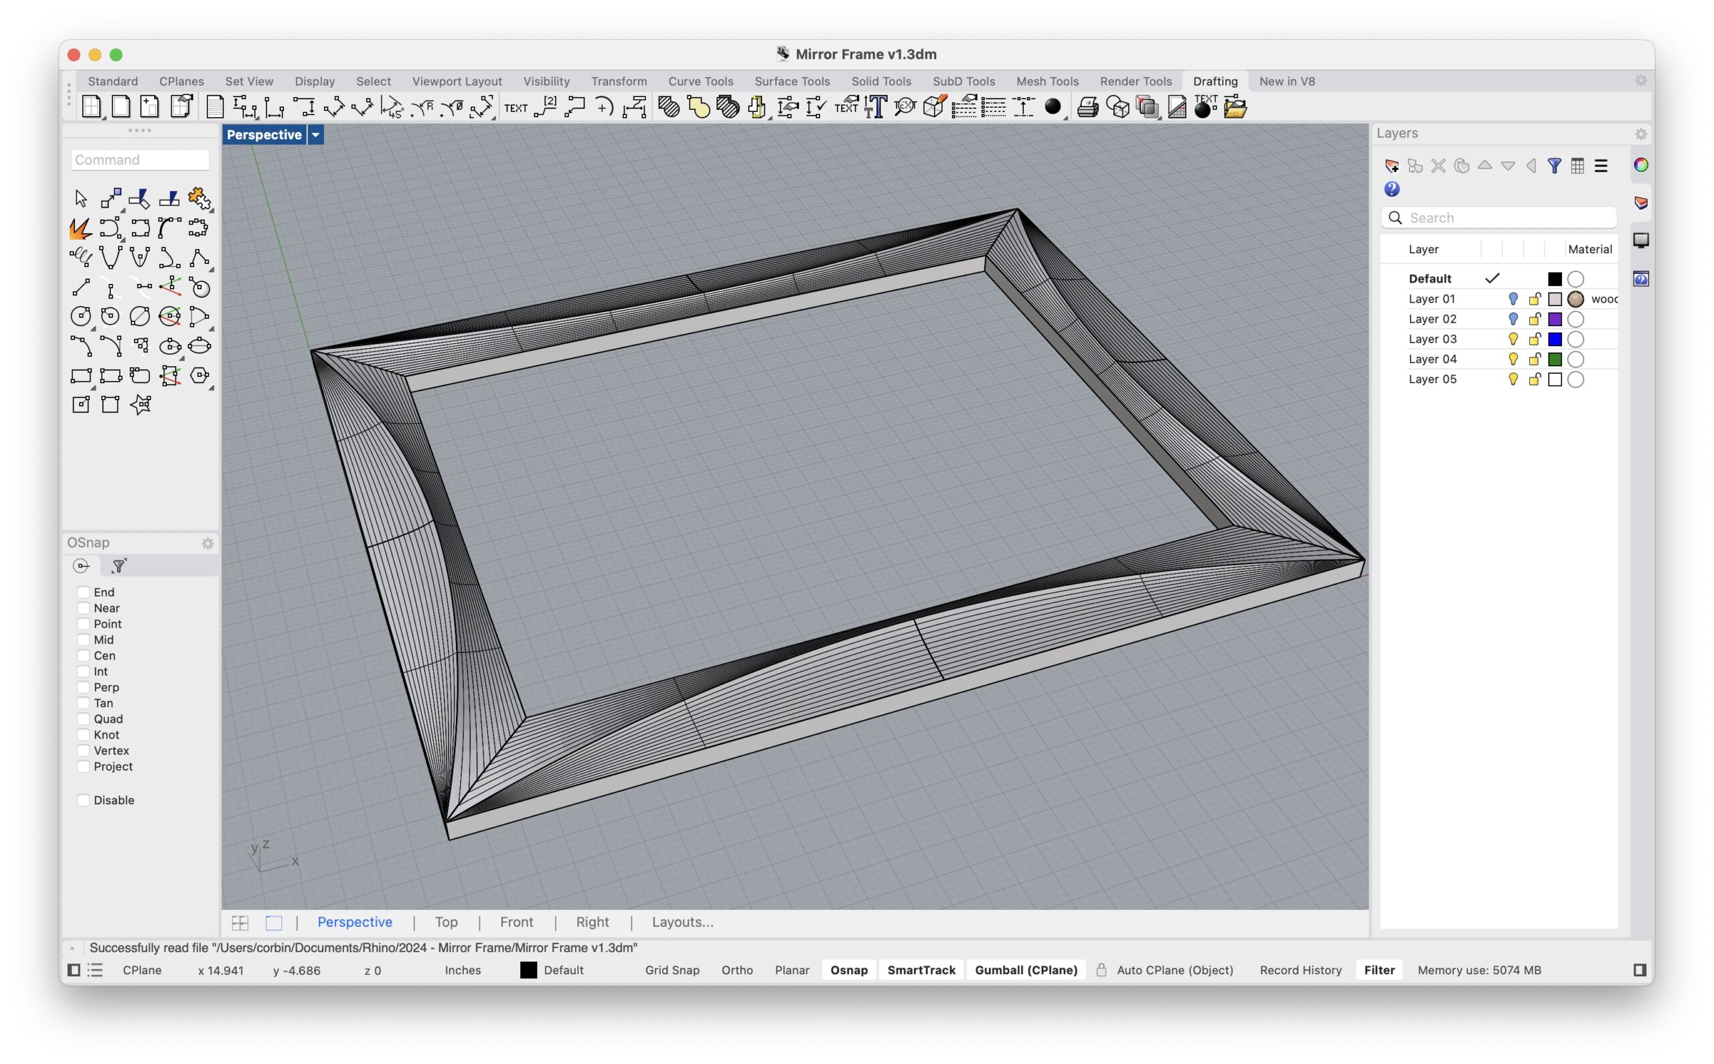Open the CPlane coordinate mode in status bar
This screenshot has width=1714, height=1064.
pos(141,970)
